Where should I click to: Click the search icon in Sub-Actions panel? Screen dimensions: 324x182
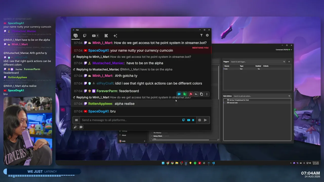[x=289, y=96]
